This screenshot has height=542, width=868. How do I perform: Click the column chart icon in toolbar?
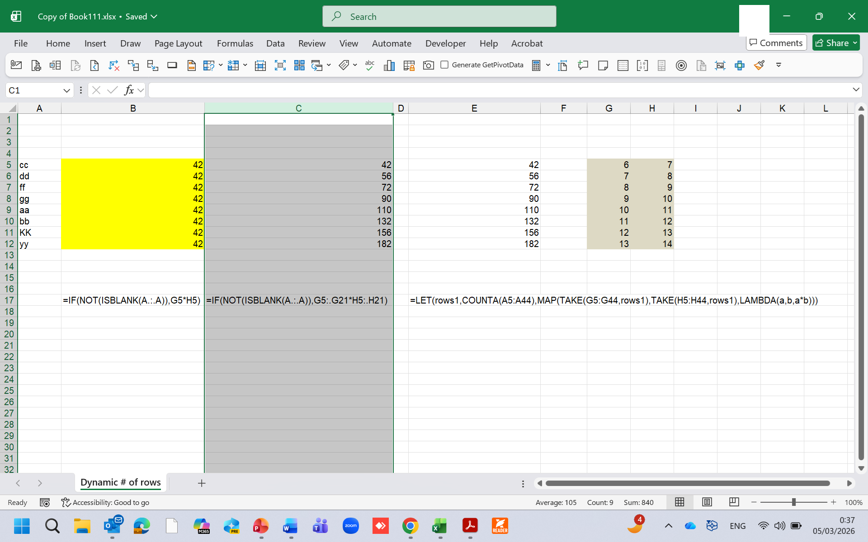[x=389, y=65]
